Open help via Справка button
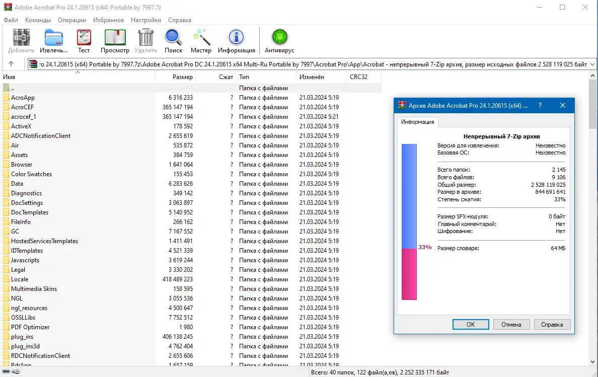The image size is (598, 377). point(552,324)
